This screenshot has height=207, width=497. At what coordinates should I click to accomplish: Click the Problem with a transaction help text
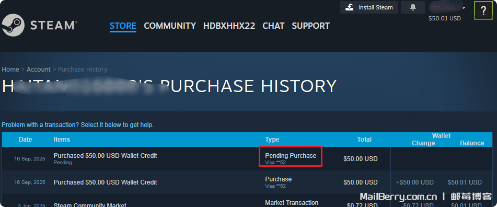(78, 125)
